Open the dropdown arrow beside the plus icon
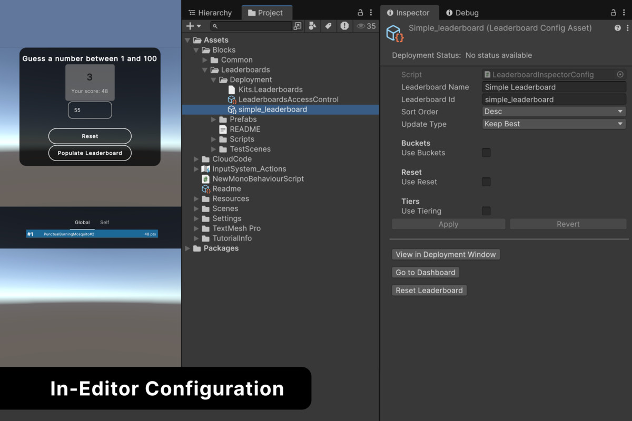 coord(199,26)
